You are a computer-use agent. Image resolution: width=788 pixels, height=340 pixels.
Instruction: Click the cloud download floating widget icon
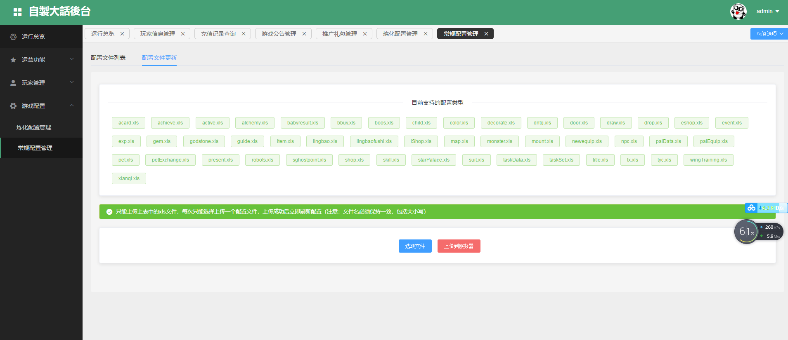(751, 208)
